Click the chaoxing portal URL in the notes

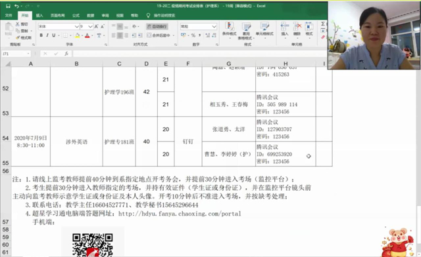pyautogui.click(x=180, y=214)
